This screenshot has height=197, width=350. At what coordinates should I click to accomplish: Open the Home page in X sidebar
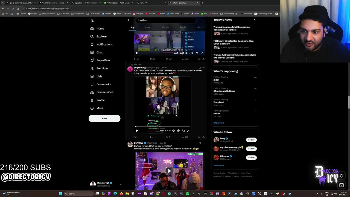(97, 28)
